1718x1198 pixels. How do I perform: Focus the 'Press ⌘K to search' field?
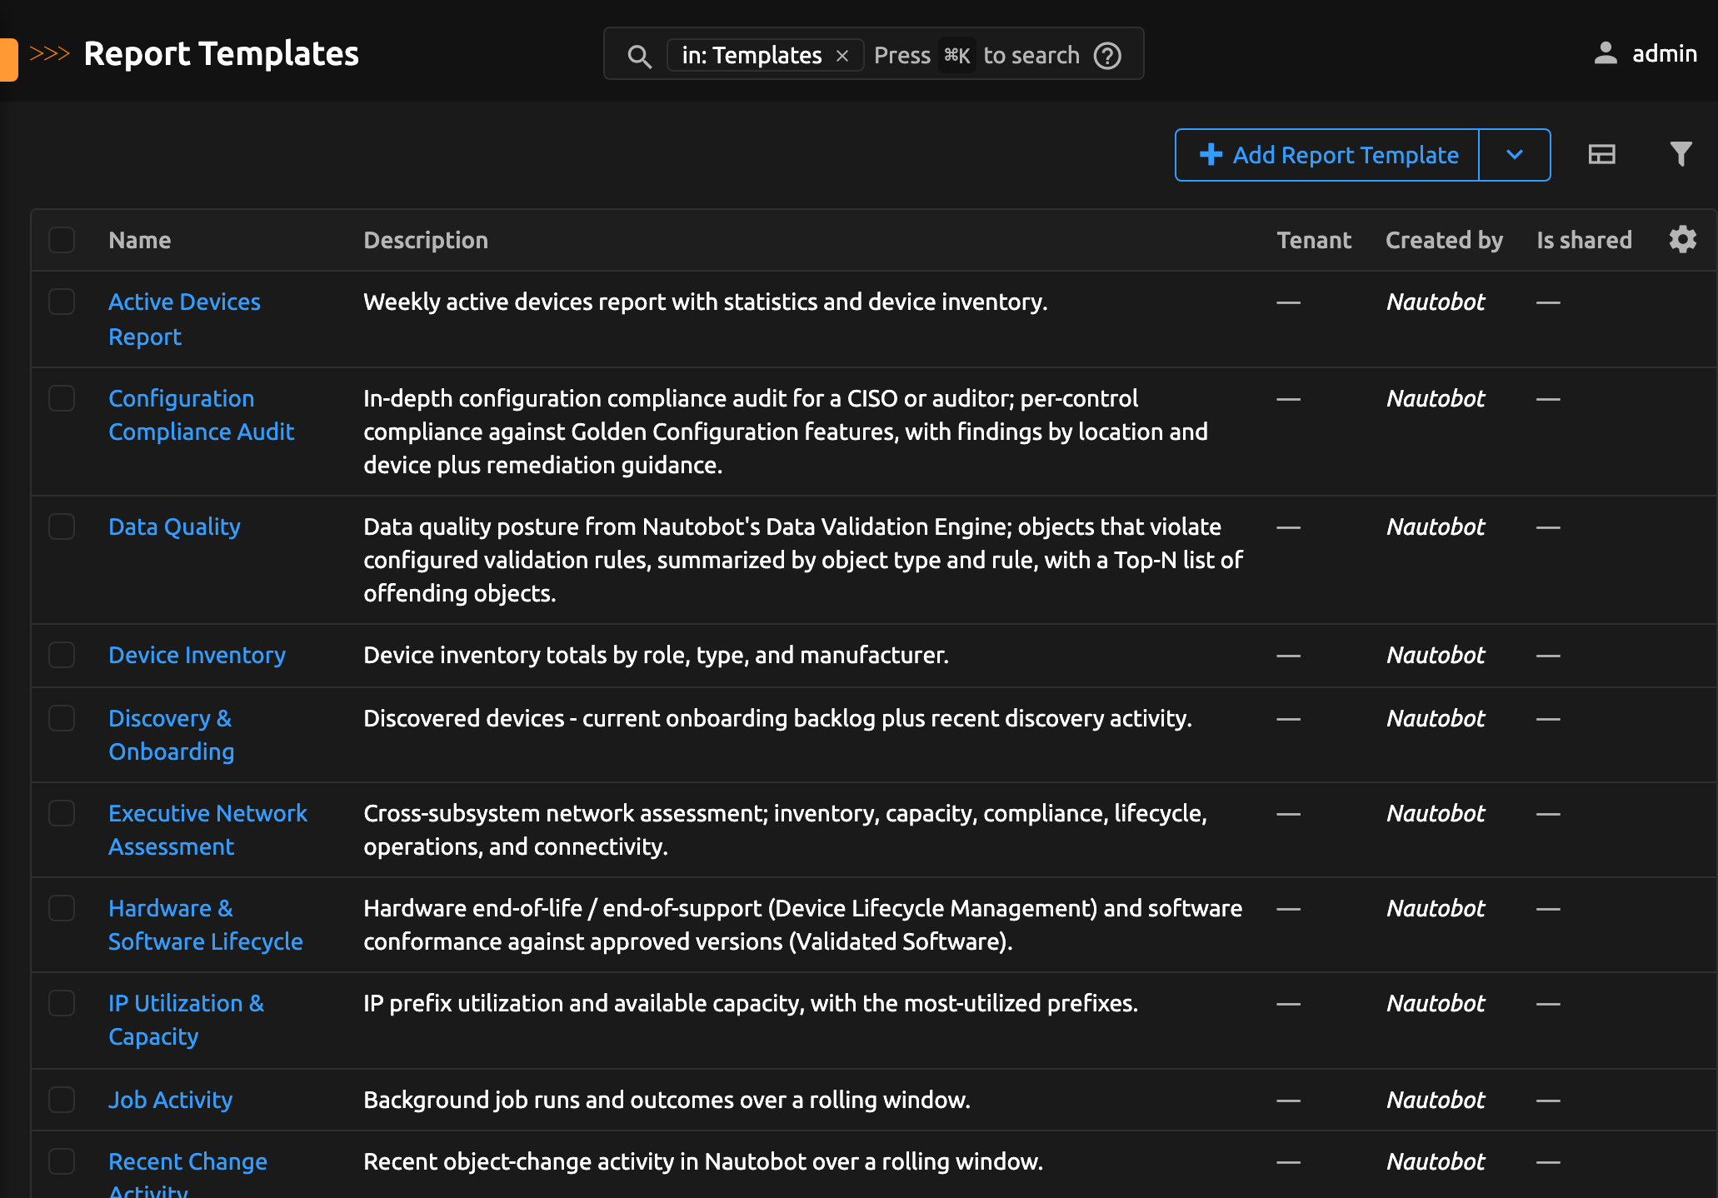click(976, 56)
